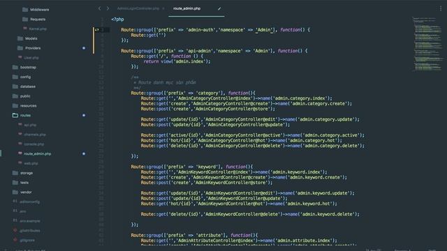Image resolution: width=447 pixels, height=251 pixels.
Task: Select route_admin.php in the sidebar
Action: (x=37, y=153)
